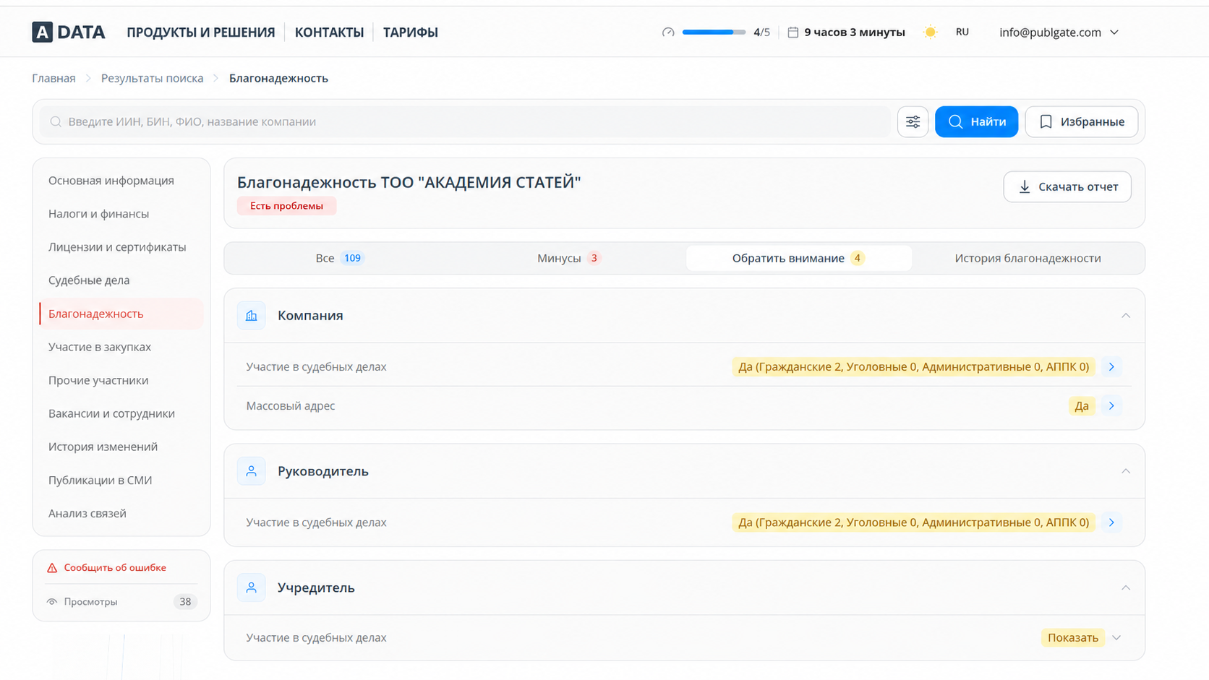
Task: Focus the ИИН, БИН, ФИО search field
Action: tap(465, 121)
